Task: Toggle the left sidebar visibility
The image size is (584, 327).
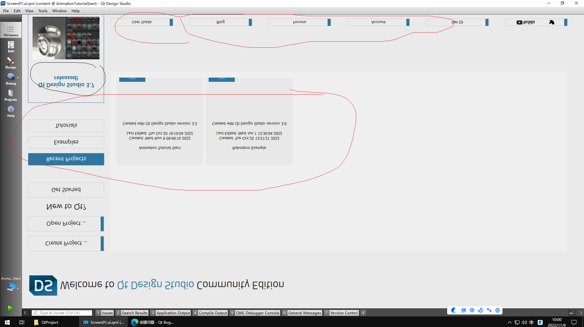Action: [x=26, y=313]
